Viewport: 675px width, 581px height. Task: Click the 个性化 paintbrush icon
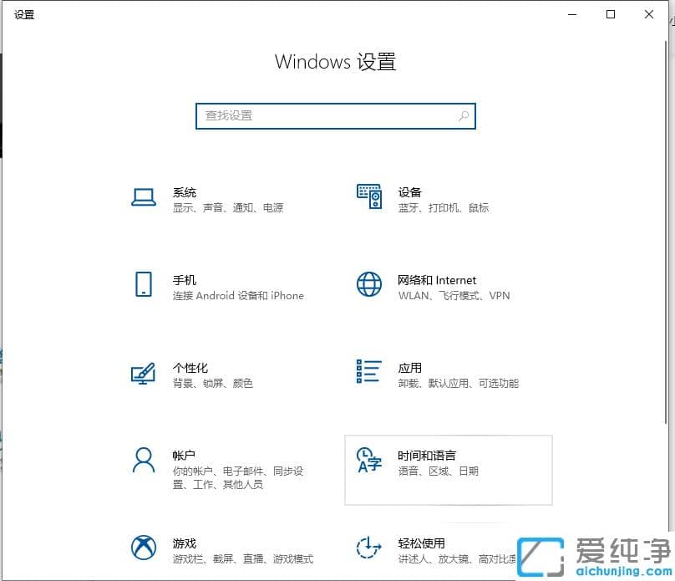point(144,372)
